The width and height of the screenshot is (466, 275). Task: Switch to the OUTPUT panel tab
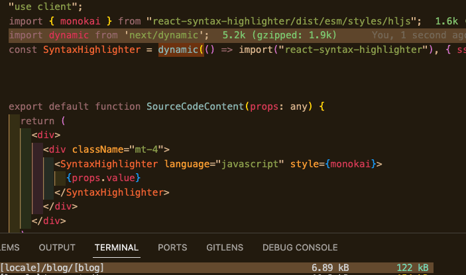click(57, 247)
